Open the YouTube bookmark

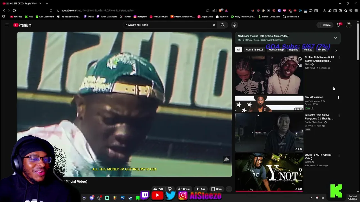tap(16, 17)
